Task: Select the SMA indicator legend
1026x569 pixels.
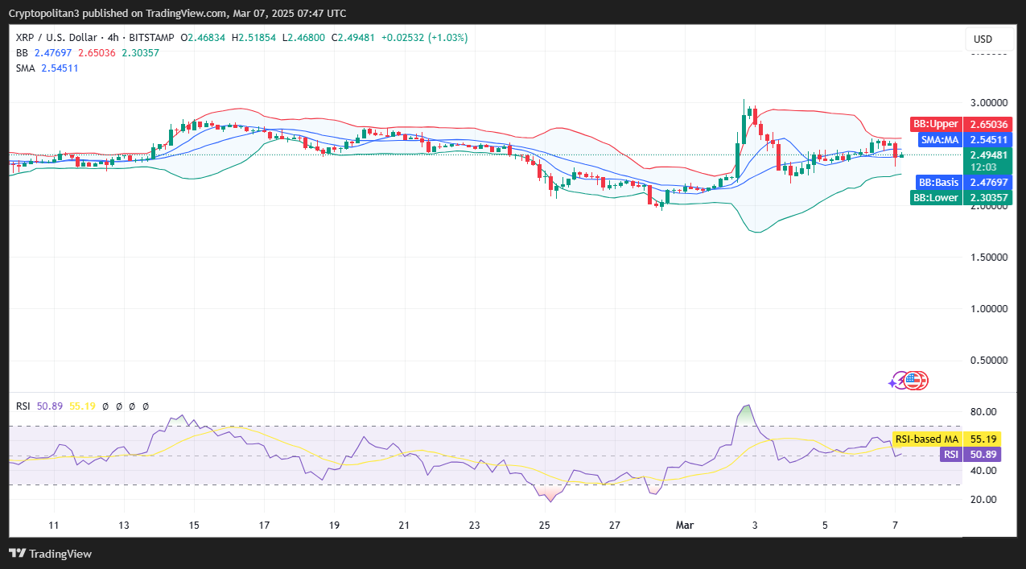Action: (x=27, y=68)
